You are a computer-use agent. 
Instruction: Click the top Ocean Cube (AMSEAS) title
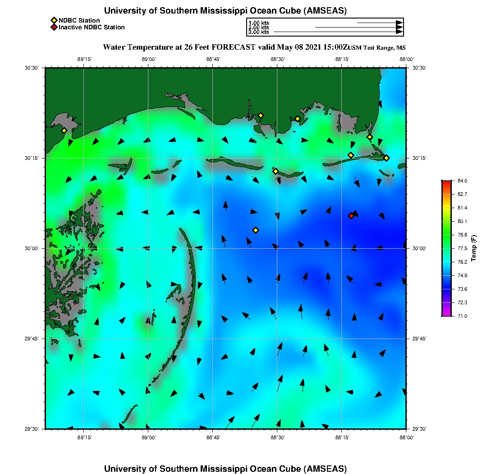pyautogui.click(x=225, y=11)
